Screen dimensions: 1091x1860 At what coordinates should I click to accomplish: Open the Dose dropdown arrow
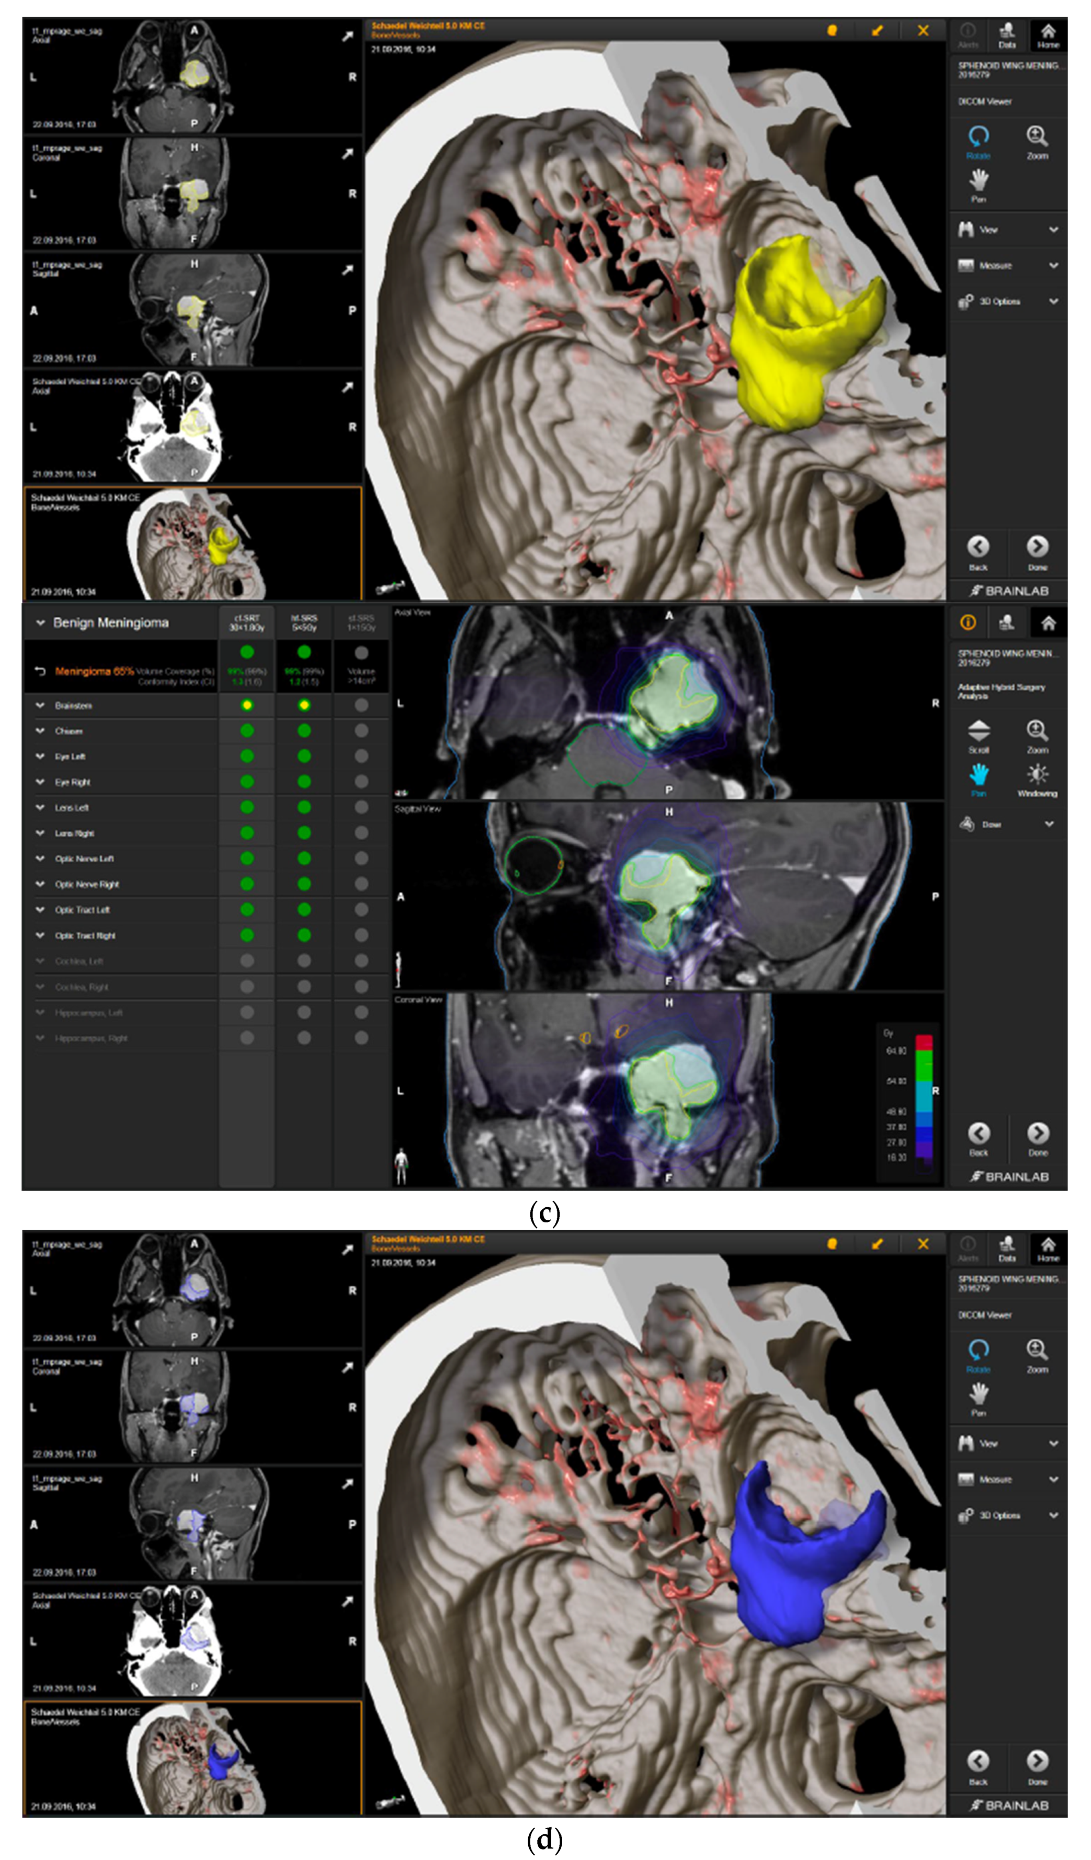(x=1049, y=824)
